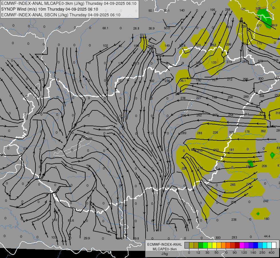Screen dimensions: 280x258
Task: Click the map value 212
Action: coord(230,79)
